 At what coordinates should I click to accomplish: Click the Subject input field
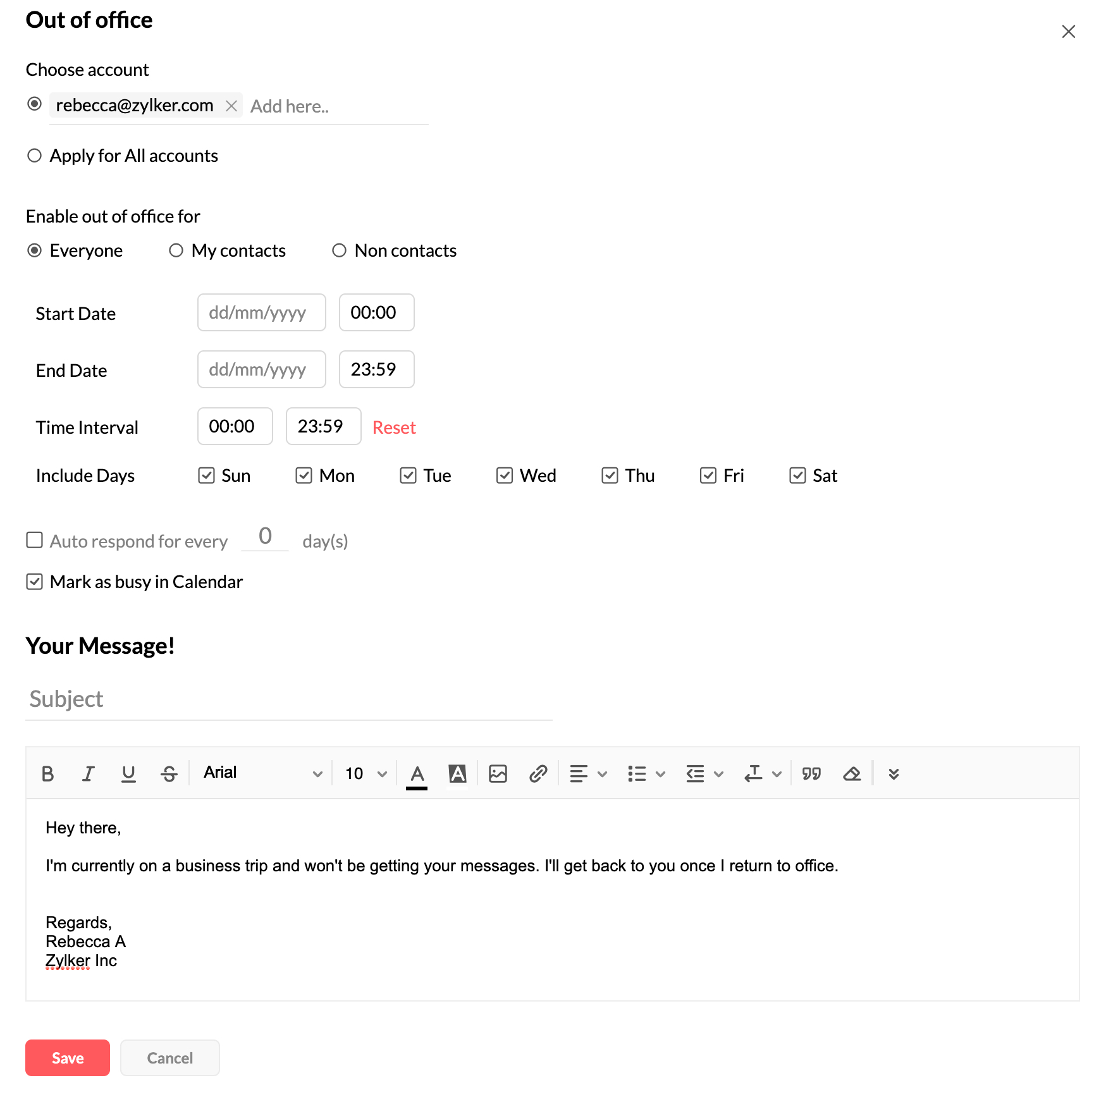pyautogui.click(x=285, y=699)
